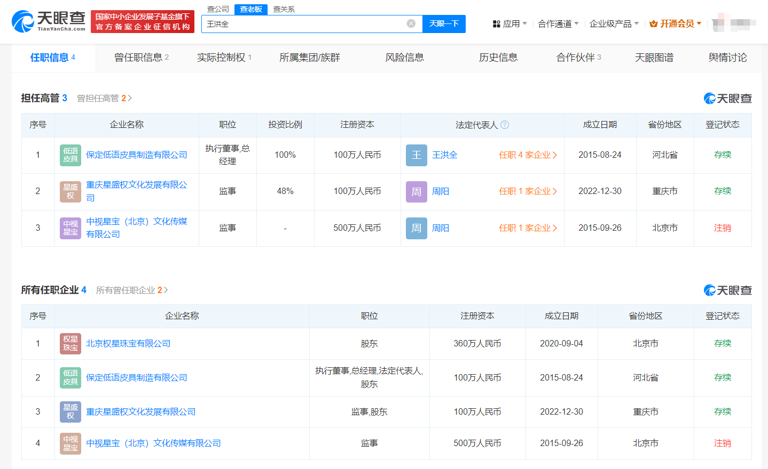The width and height of the screenshot is (768, 469).
Task: Click the 周 avatar in row two
Action: pos(416,191)
